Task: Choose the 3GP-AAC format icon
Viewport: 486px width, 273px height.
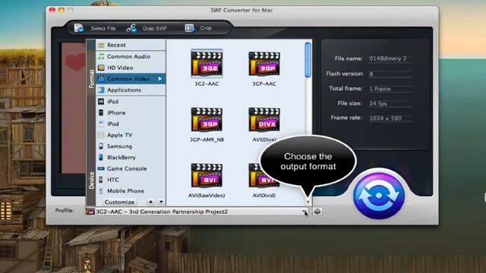Action: pos(264,64)
